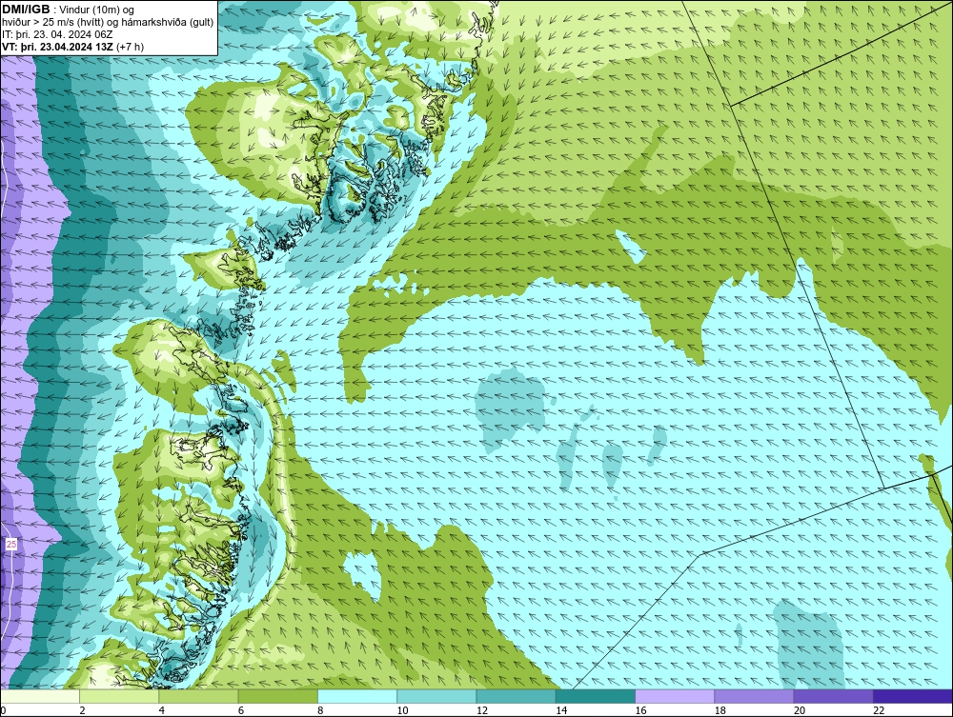The image size is (953, 717).
Task: Click the 14–16 m/s dark teal swatch
Action: coord(596,696)
